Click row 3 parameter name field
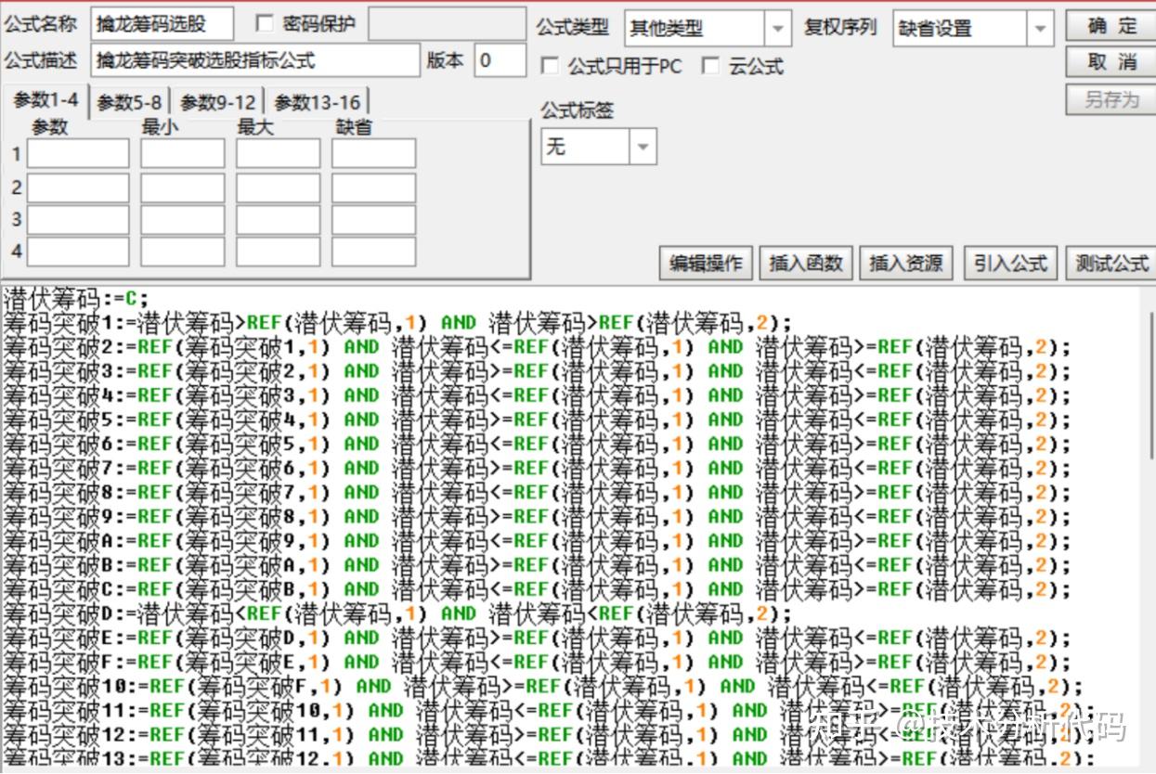1156x774 pixels. (x=78, y=219)
